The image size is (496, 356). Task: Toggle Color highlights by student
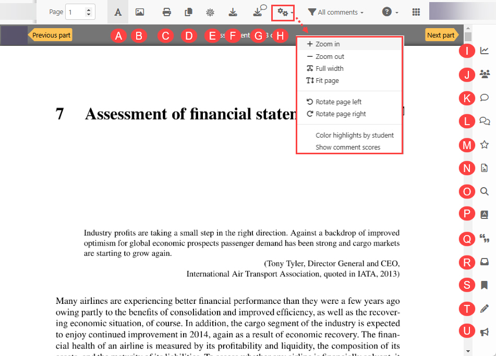[349, 136]
